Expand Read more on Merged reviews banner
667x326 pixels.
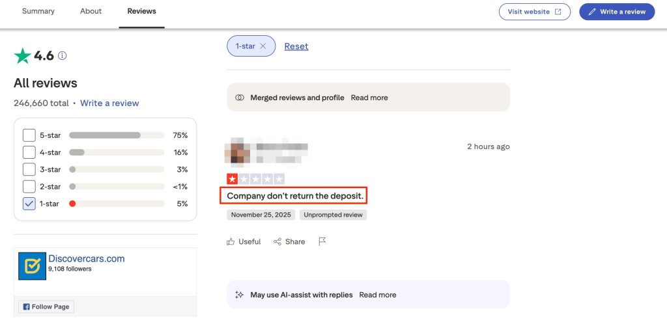(x=369, y=98)
